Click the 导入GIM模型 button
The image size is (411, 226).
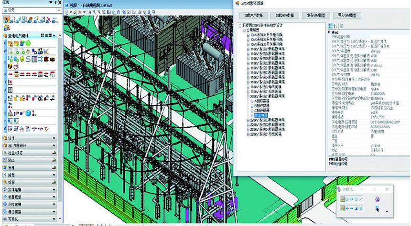pos(347,16)
